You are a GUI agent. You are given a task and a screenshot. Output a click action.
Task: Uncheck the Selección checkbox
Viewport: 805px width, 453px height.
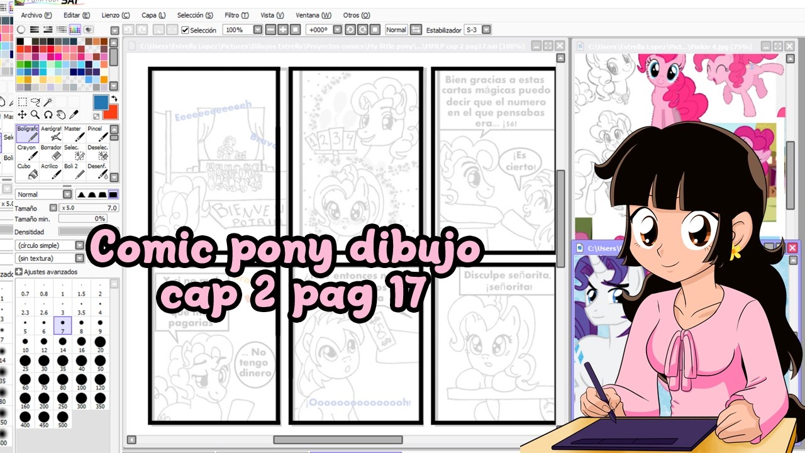coord(185,30)
